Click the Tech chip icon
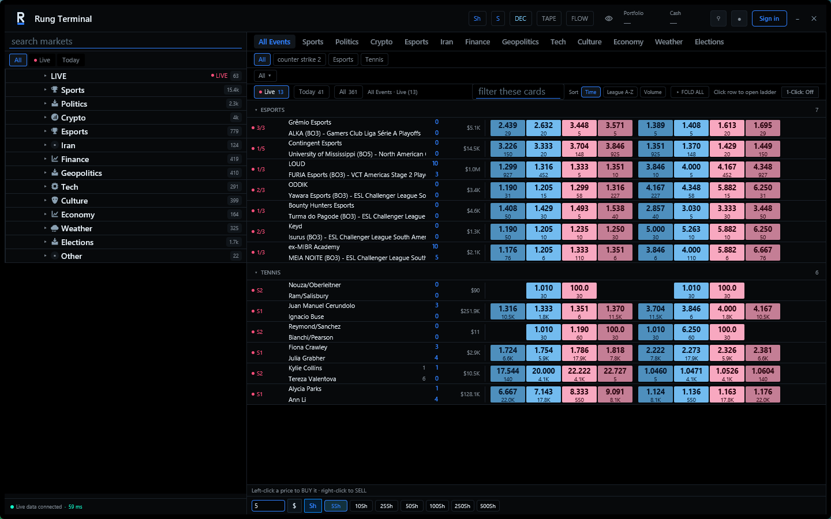The width and height of the screenshot is (831, 519). click(x=55, y=187)
